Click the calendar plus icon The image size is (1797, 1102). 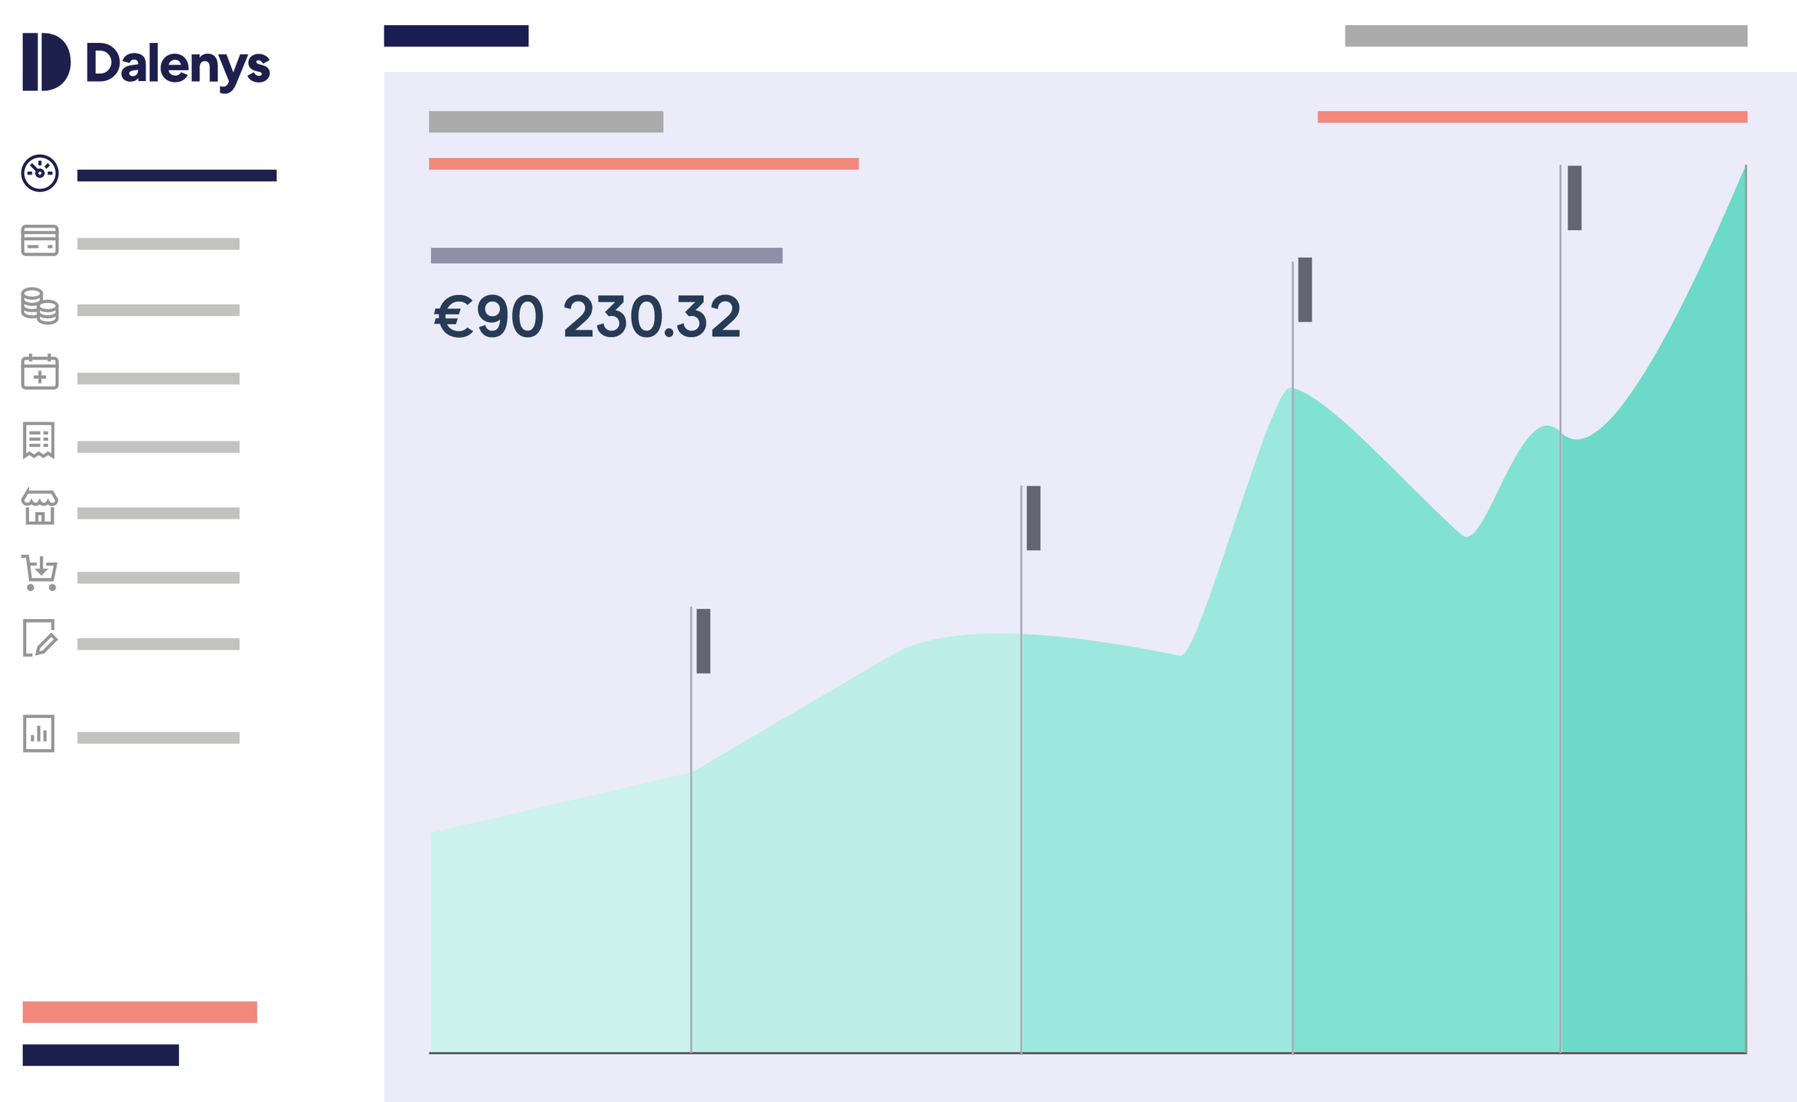coord(40,372)
